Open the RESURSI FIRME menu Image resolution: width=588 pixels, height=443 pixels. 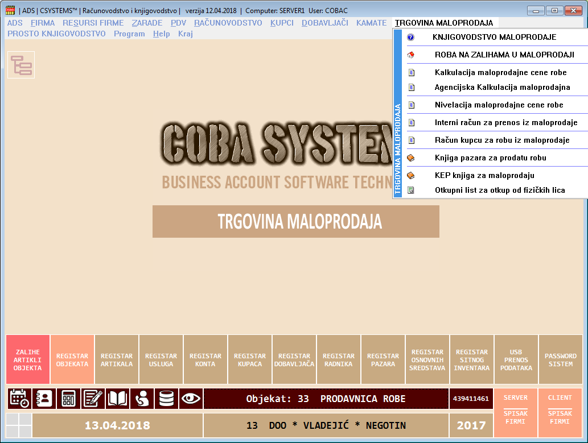(x=93, y=23)
